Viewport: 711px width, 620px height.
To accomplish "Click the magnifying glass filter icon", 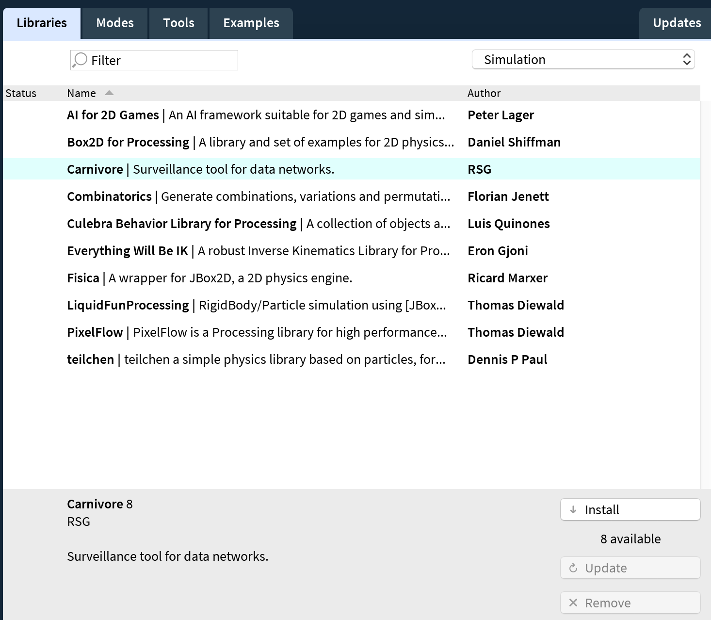I will click(80, 60).
